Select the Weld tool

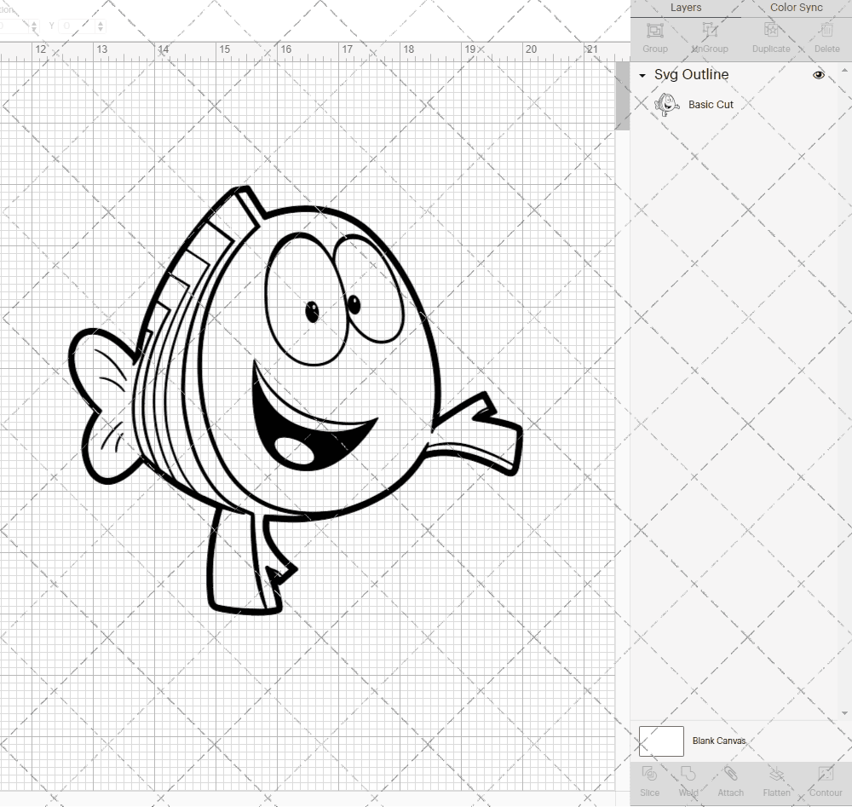pos(688,780)
